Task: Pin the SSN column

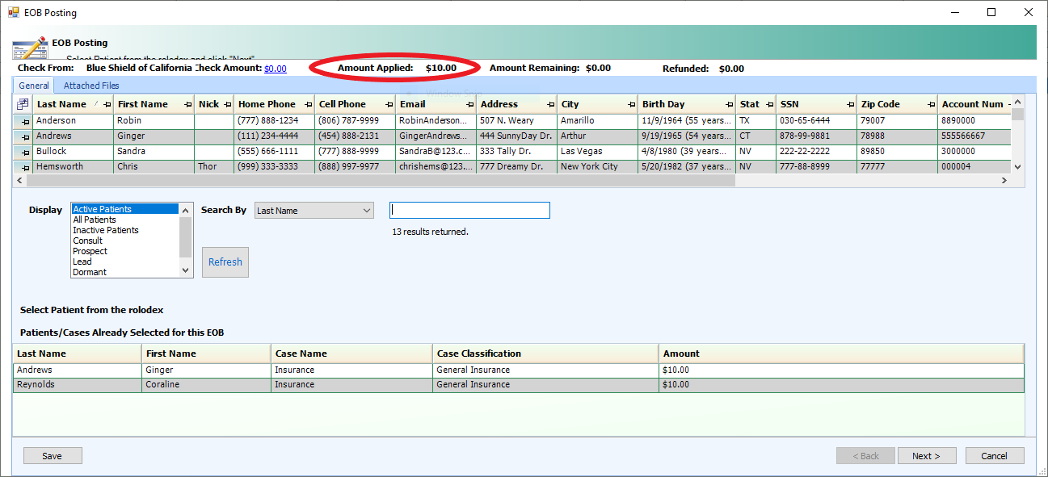Action: [851, 105]
